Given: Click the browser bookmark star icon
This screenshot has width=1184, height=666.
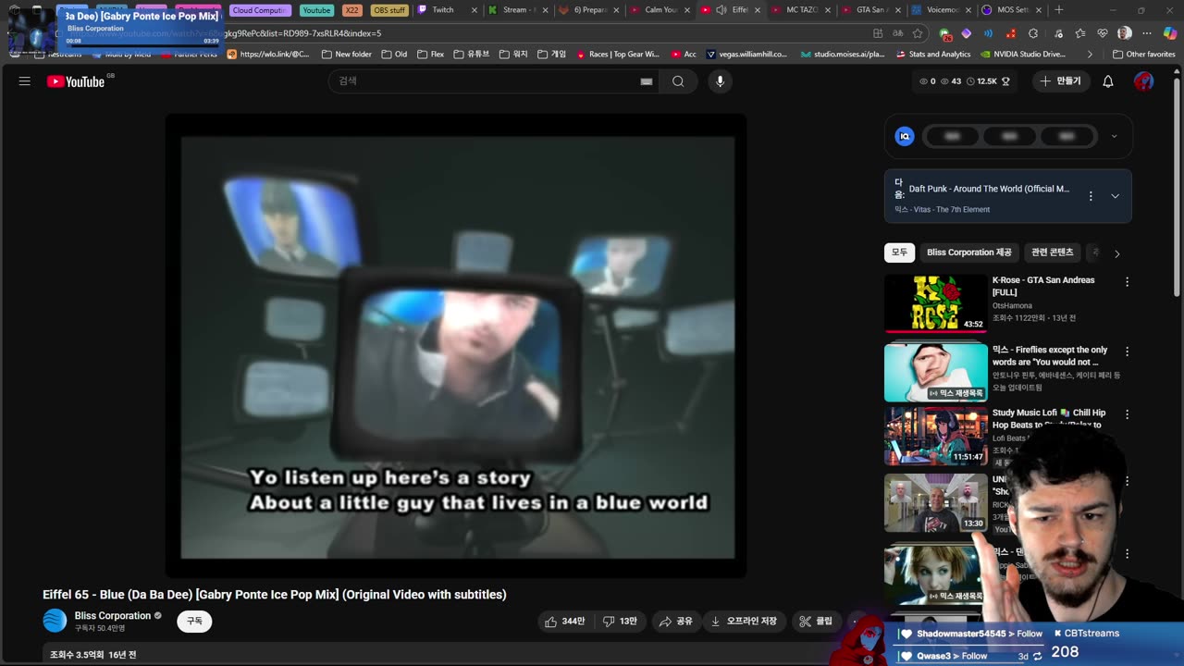Looking at the screenshot, I should pyautogui.click(x=918, y=33).
